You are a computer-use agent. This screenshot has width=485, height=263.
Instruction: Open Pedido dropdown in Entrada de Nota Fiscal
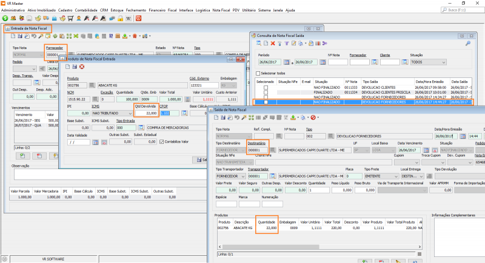point(24,69)
